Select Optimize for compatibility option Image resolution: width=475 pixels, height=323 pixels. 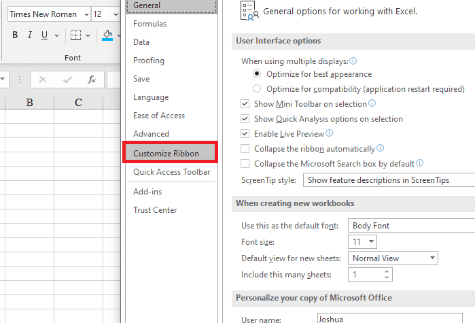(257, 88)
